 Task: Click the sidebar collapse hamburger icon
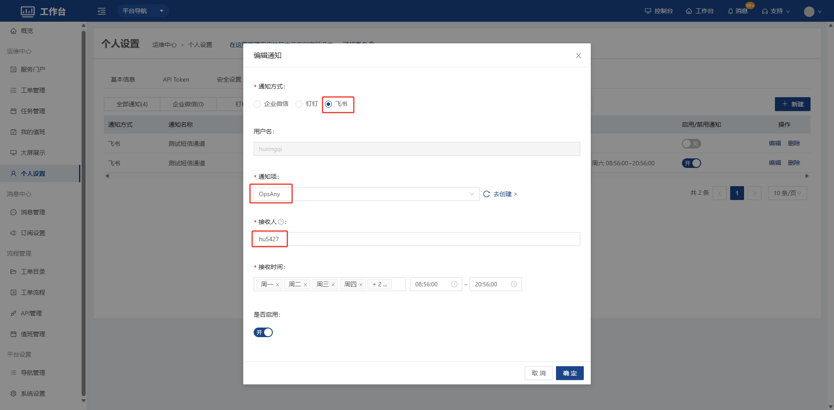102,11
